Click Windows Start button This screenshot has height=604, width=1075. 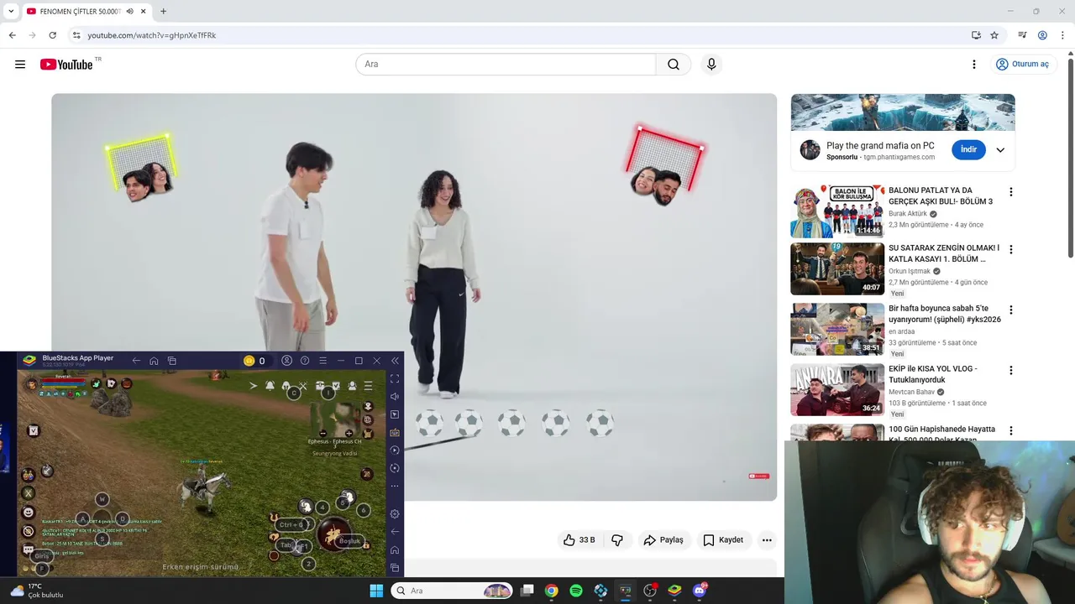pyautogui.click(x=376, y=591)
